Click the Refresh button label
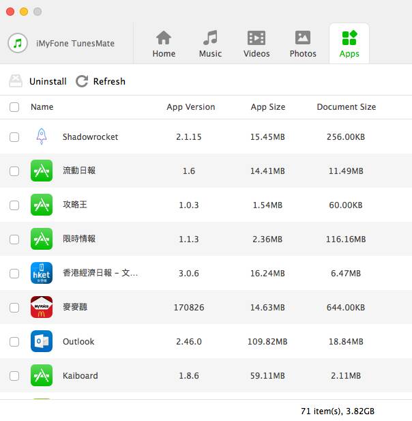The height and width of the screenshot is (421, 412). pos(109,81)
